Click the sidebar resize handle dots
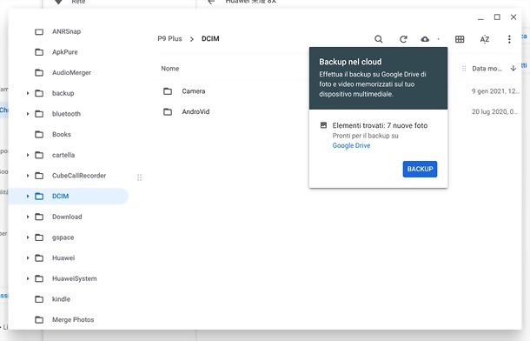Screen dimensions: 530x341 [x=139, y=177]
